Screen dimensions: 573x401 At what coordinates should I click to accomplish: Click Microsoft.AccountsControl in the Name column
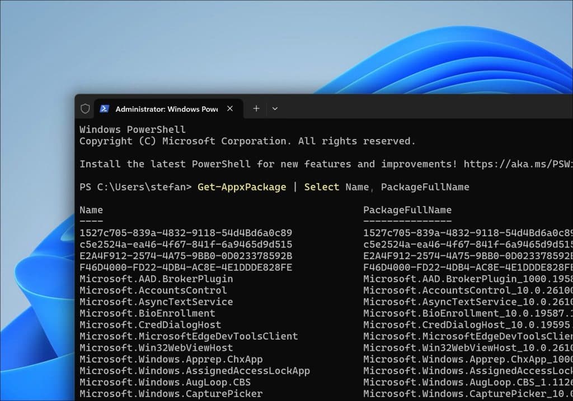(153, 290)
